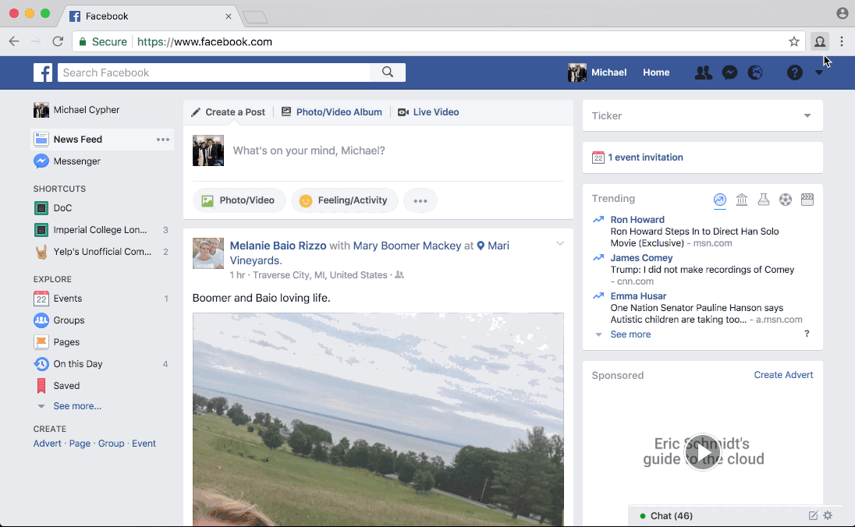
Task: Open Quick Help question mark icon
Action: click(794, 73)
